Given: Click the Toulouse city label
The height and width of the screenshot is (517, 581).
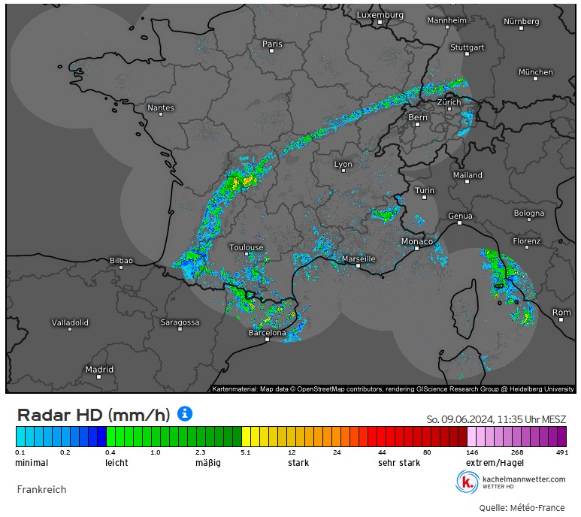Looking at the screenshot, I should tap(247, 247).
